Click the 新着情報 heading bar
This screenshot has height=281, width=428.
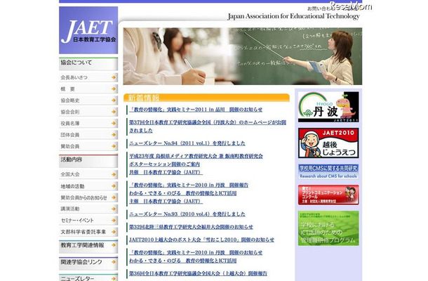206,98
